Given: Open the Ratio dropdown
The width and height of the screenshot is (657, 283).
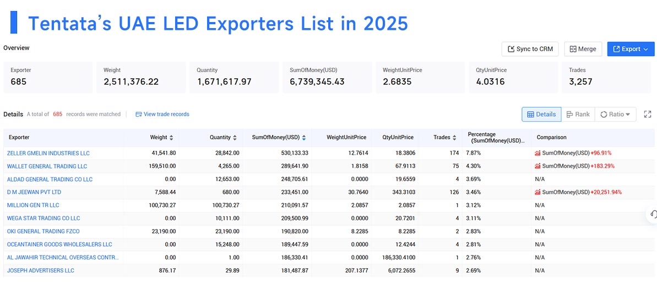Looking at the screenshot, I should 615,115.
